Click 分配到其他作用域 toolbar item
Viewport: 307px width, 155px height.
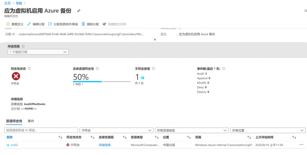click(63, 24)
